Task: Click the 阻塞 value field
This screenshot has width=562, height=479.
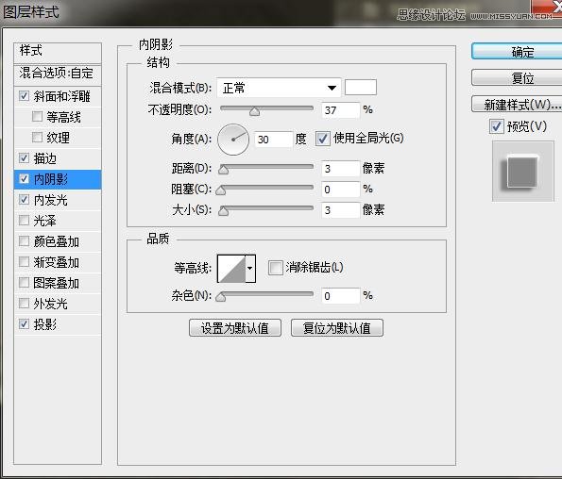Action: pyautogui.click(x=340, y=190)
